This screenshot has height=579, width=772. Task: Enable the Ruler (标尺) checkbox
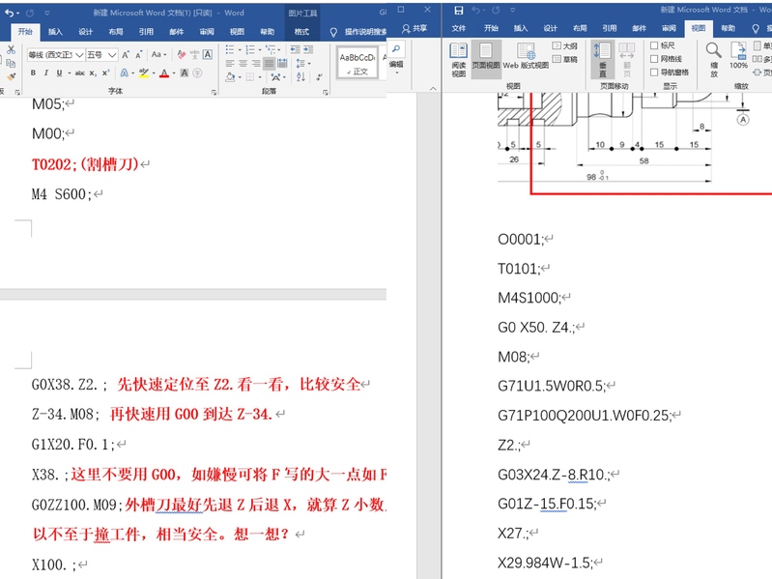pos(655,45)
